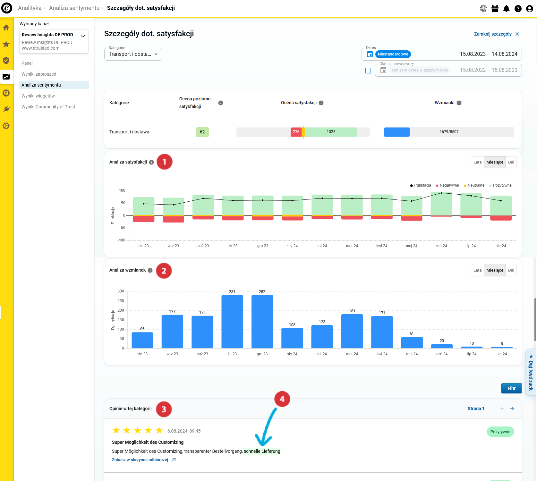Image resolution: width=537 pixels, height=481 pixels.
Task: Open the plug integrations sidebar icon
Action: pos(6,109)
